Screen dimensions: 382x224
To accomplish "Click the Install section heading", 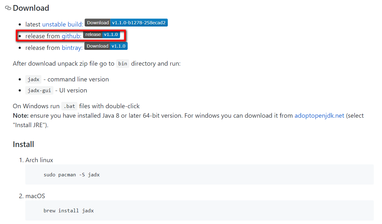I will tap(23, 144).
